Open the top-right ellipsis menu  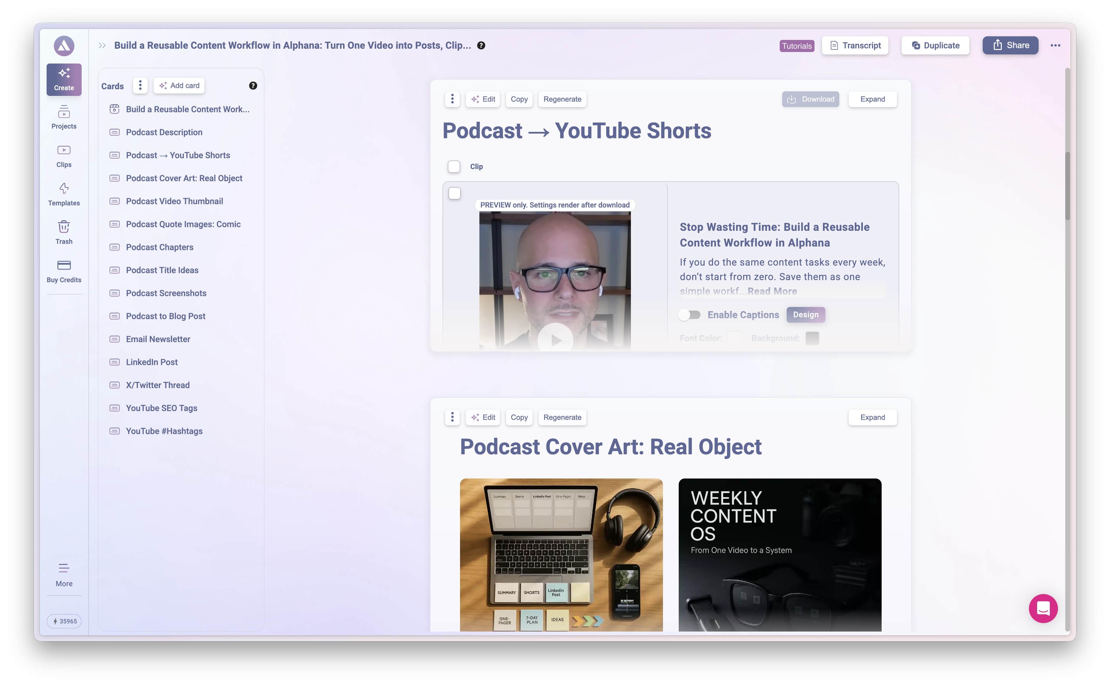(x=1056, y=45)
